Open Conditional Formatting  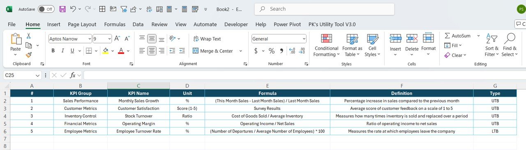(x=326, y=45)
